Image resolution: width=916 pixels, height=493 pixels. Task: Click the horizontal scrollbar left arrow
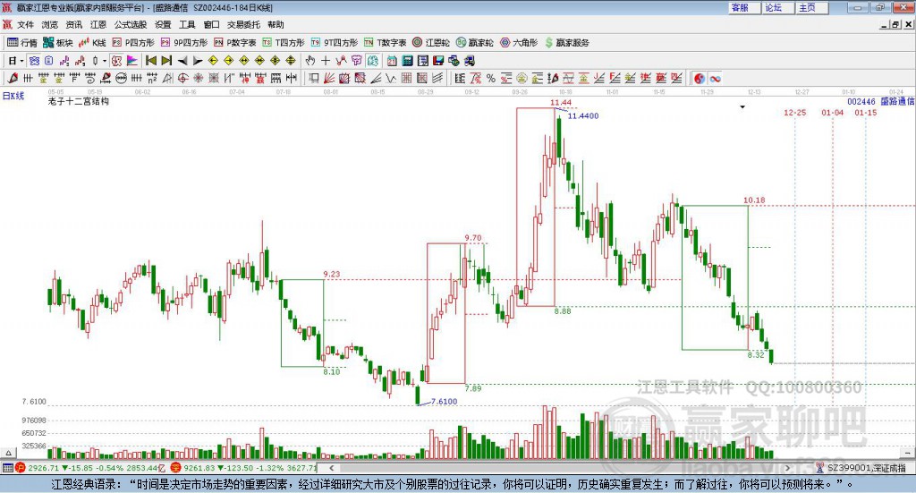click(331, 468)
